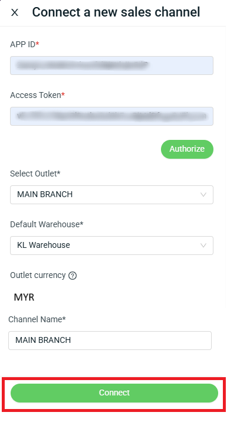Click the green Connect button
Viewport: 227px width, 422px height.
click(x=114, y=393)
